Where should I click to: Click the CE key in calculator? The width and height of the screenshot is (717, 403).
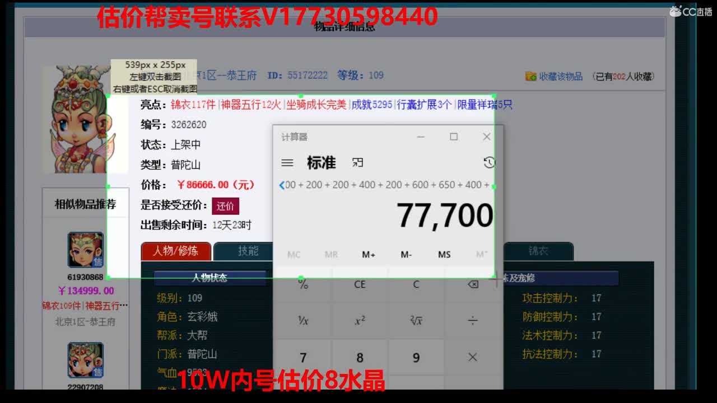point(360,284)
